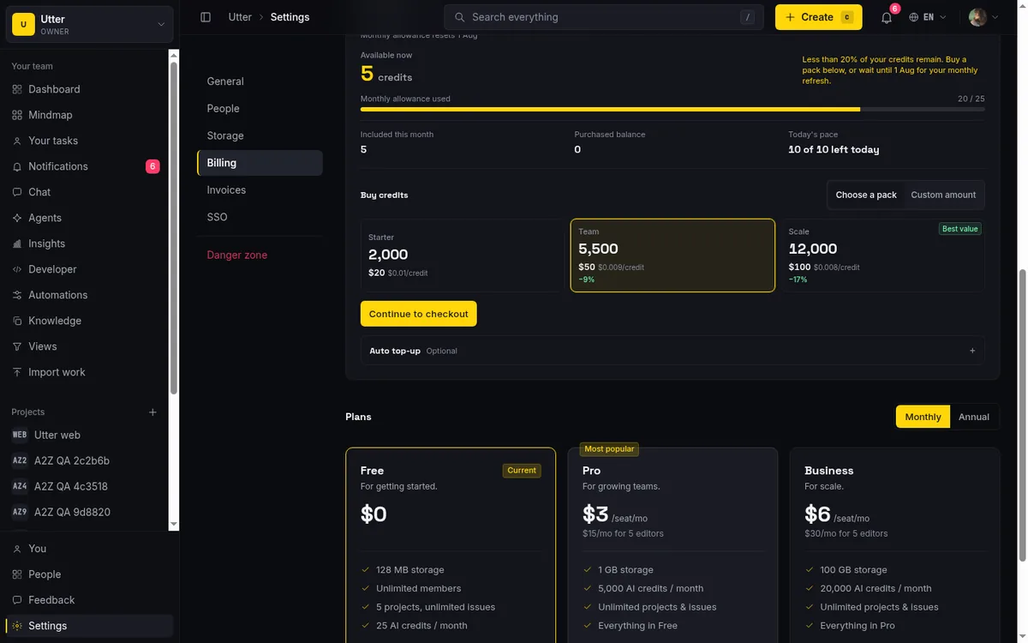Click the Pro plan card
Image resolution: width=1028 pixels, height=643 pixels.
[672, 545]
